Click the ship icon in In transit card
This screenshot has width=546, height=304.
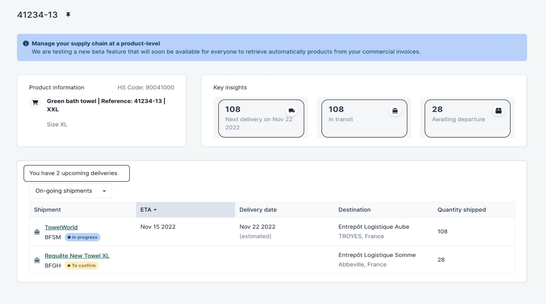coord(395,110)
